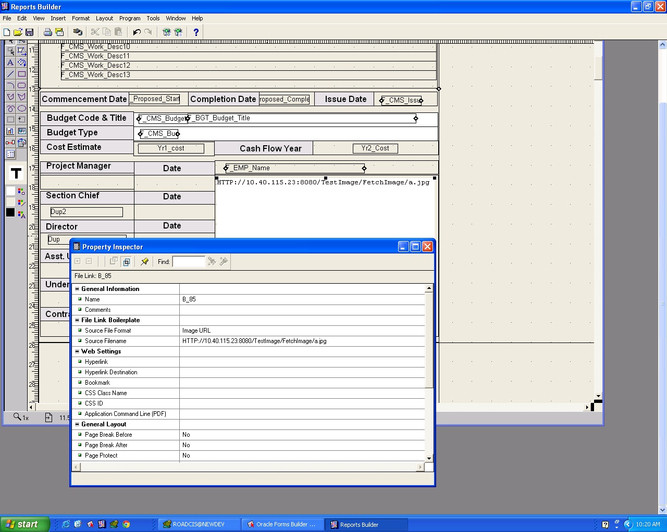
Task: Collapse the File Link Boilerplate section
Action: click(x=77, y=320)
